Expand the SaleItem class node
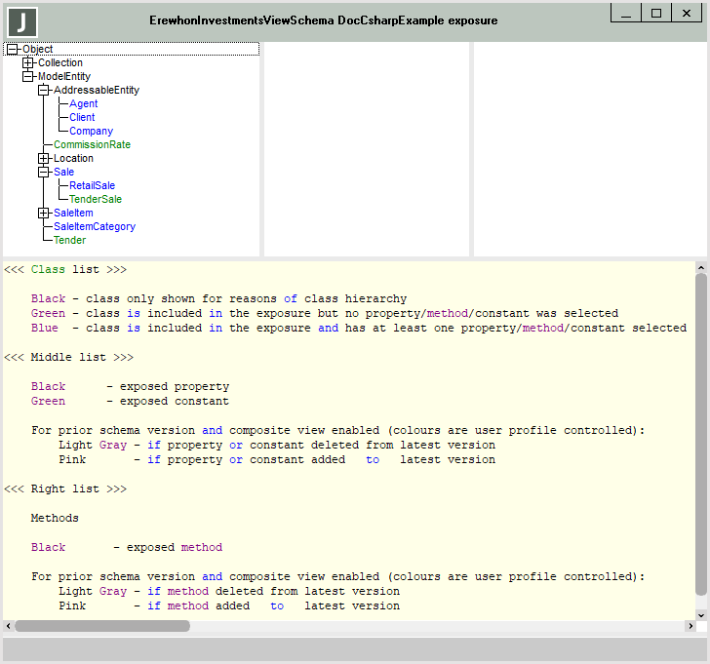 44,214
